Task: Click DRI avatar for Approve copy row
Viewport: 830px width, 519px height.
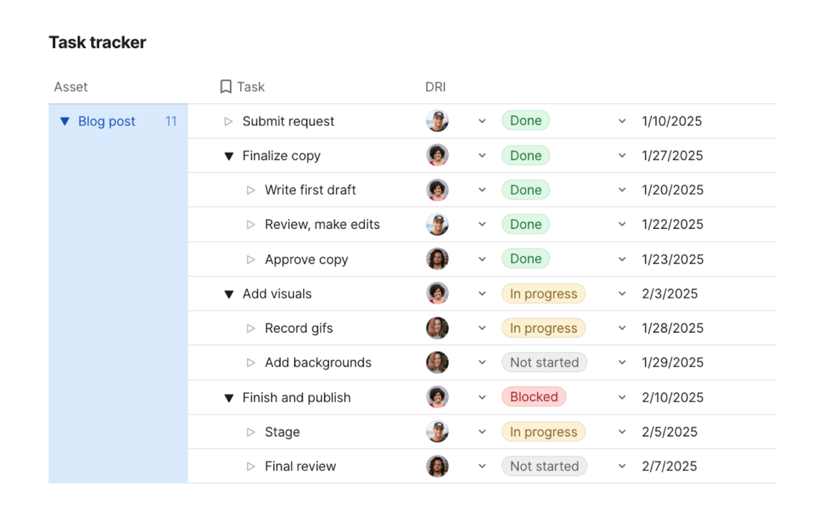Action: pyautogui.click(x=437, y=259)
